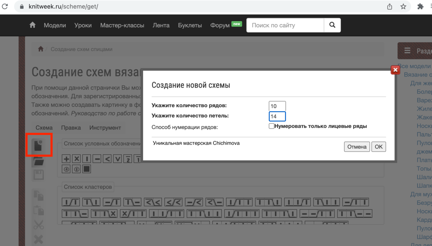Pick the TT\x cluster
The height and width of the screenshot is (246, 432).
pos(104,214)
